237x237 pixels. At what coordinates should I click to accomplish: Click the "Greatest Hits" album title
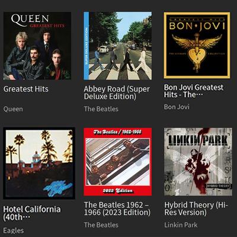tap(26, 89)
